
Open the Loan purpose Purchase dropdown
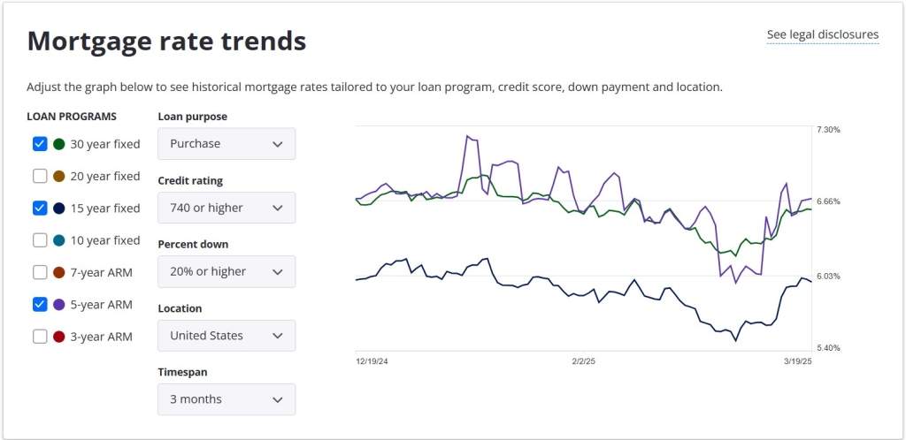(x=226, y=144)
